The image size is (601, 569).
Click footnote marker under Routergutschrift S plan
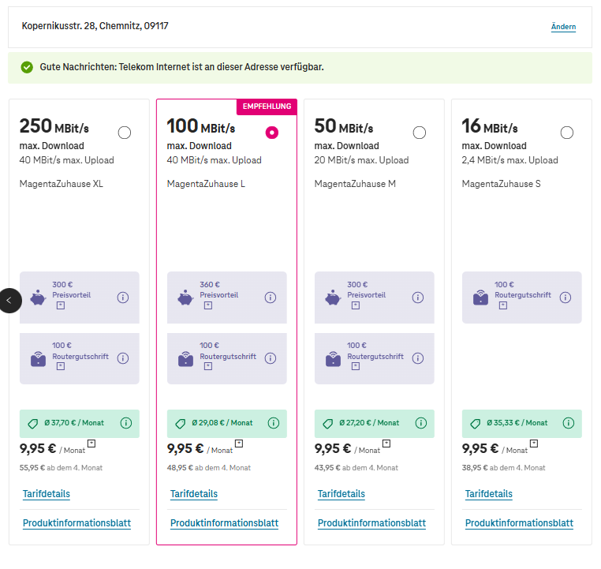pyautogui.click(x=503, y=305)
